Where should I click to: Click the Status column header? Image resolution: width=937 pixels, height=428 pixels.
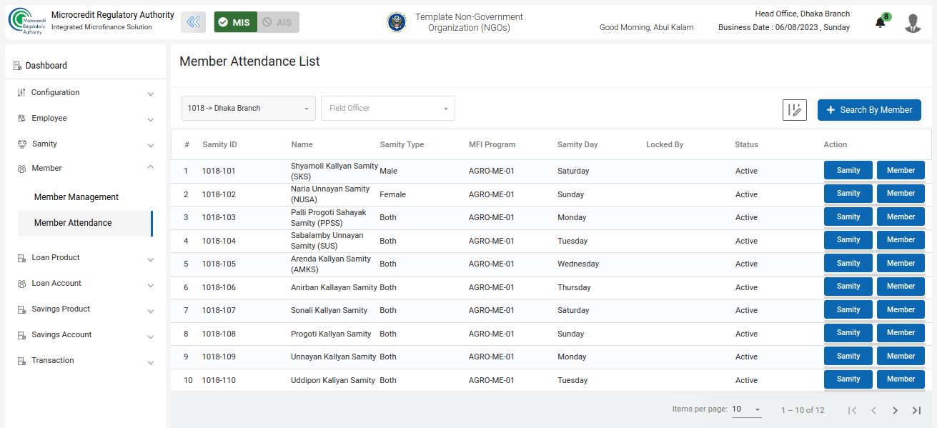(x=746, y=144)
